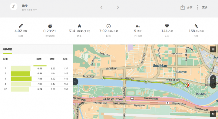
Task: Click the 6:44 pace value
Action: [x=40, y=73]
